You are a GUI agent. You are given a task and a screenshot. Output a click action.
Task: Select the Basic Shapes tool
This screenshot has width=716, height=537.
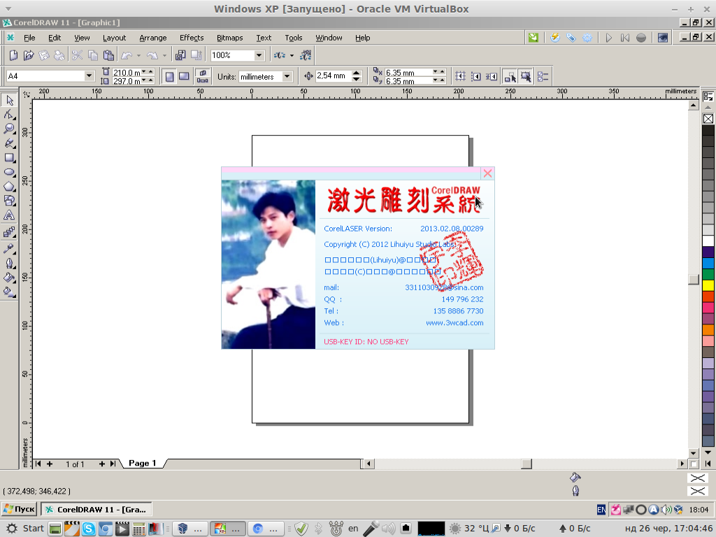[x=9, y=201]
